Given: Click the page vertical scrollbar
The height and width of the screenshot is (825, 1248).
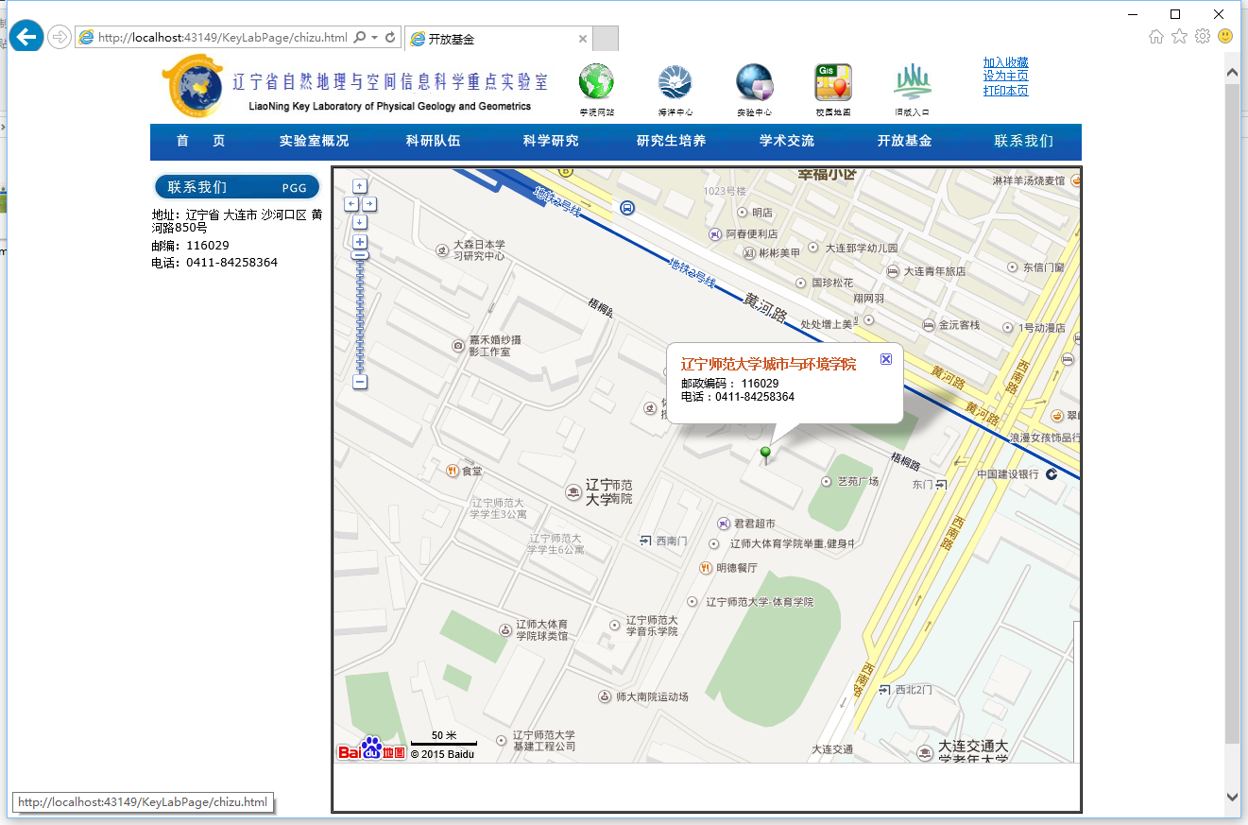Looking at the screenshot, I should pos(1232,413).
